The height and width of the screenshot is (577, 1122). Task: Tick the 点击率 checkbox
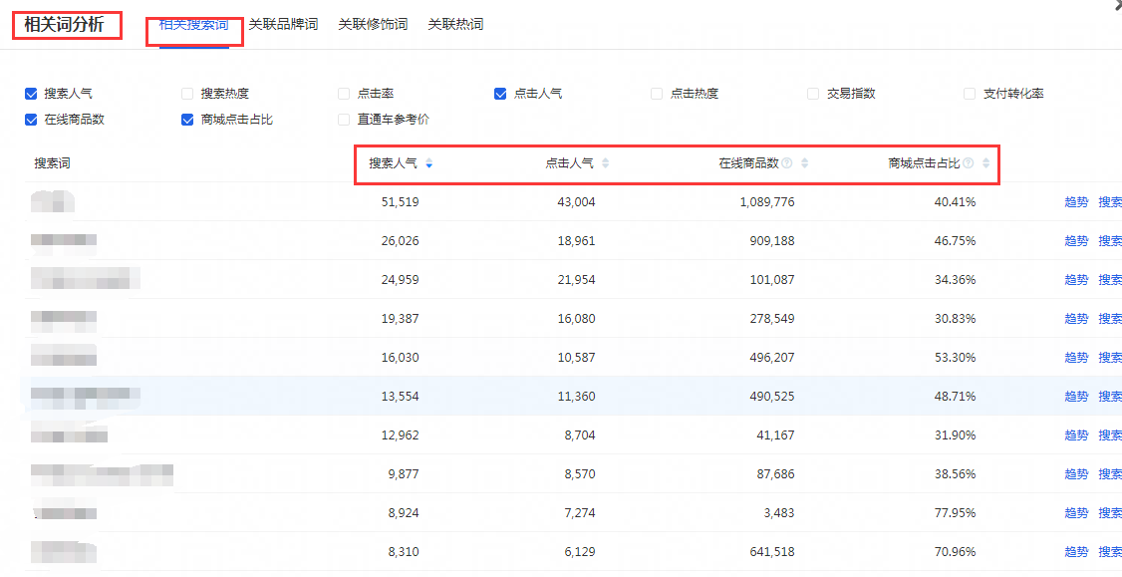[344, 94]
